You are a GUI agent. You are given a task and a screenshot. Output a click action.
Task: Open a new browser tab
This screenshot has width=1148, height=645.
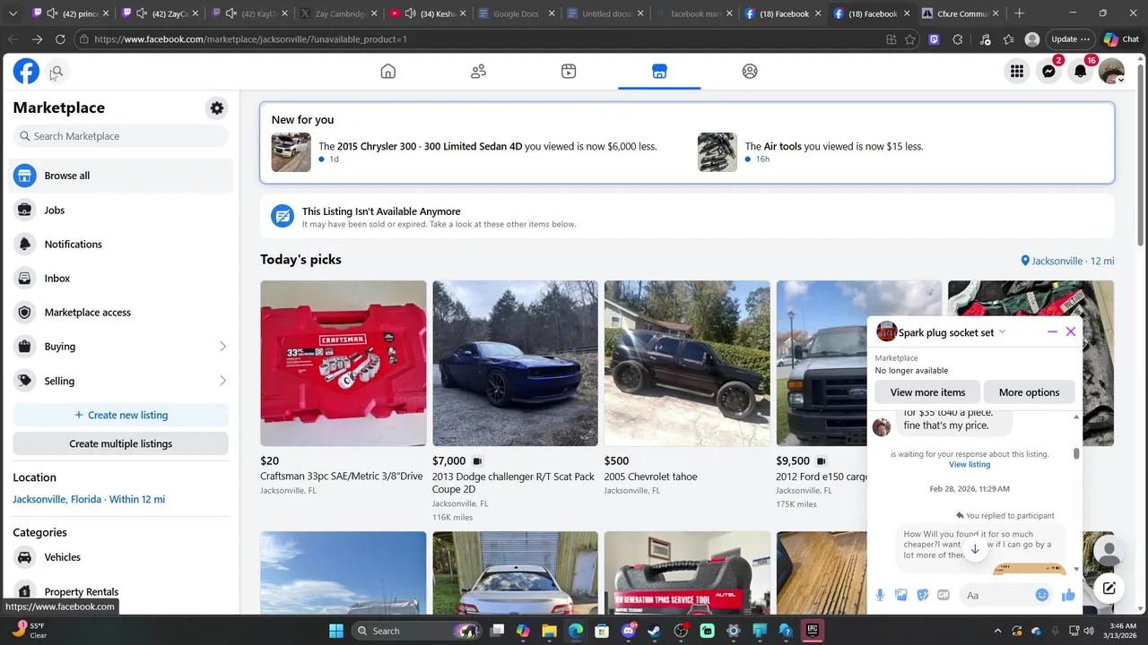point(1019,13)
